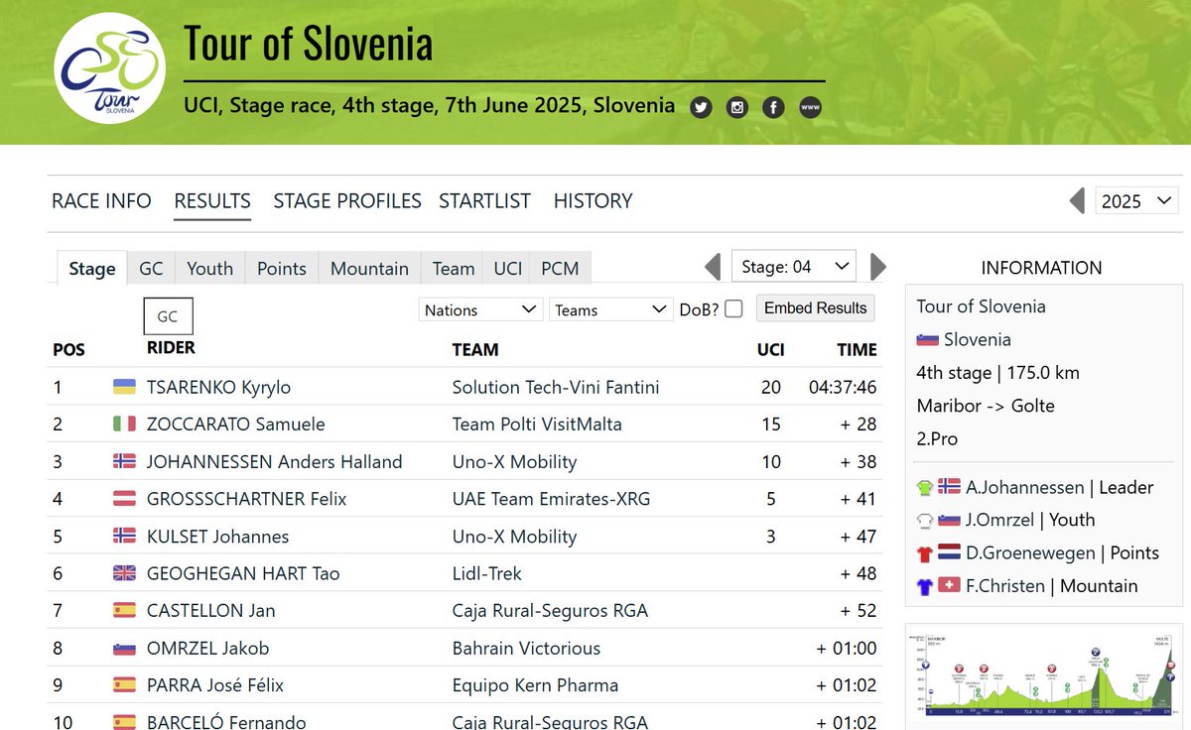Viewport: 1191px width, 730px height.
Task: Open the HISTORY menu
Action: (x=593, y=201)
